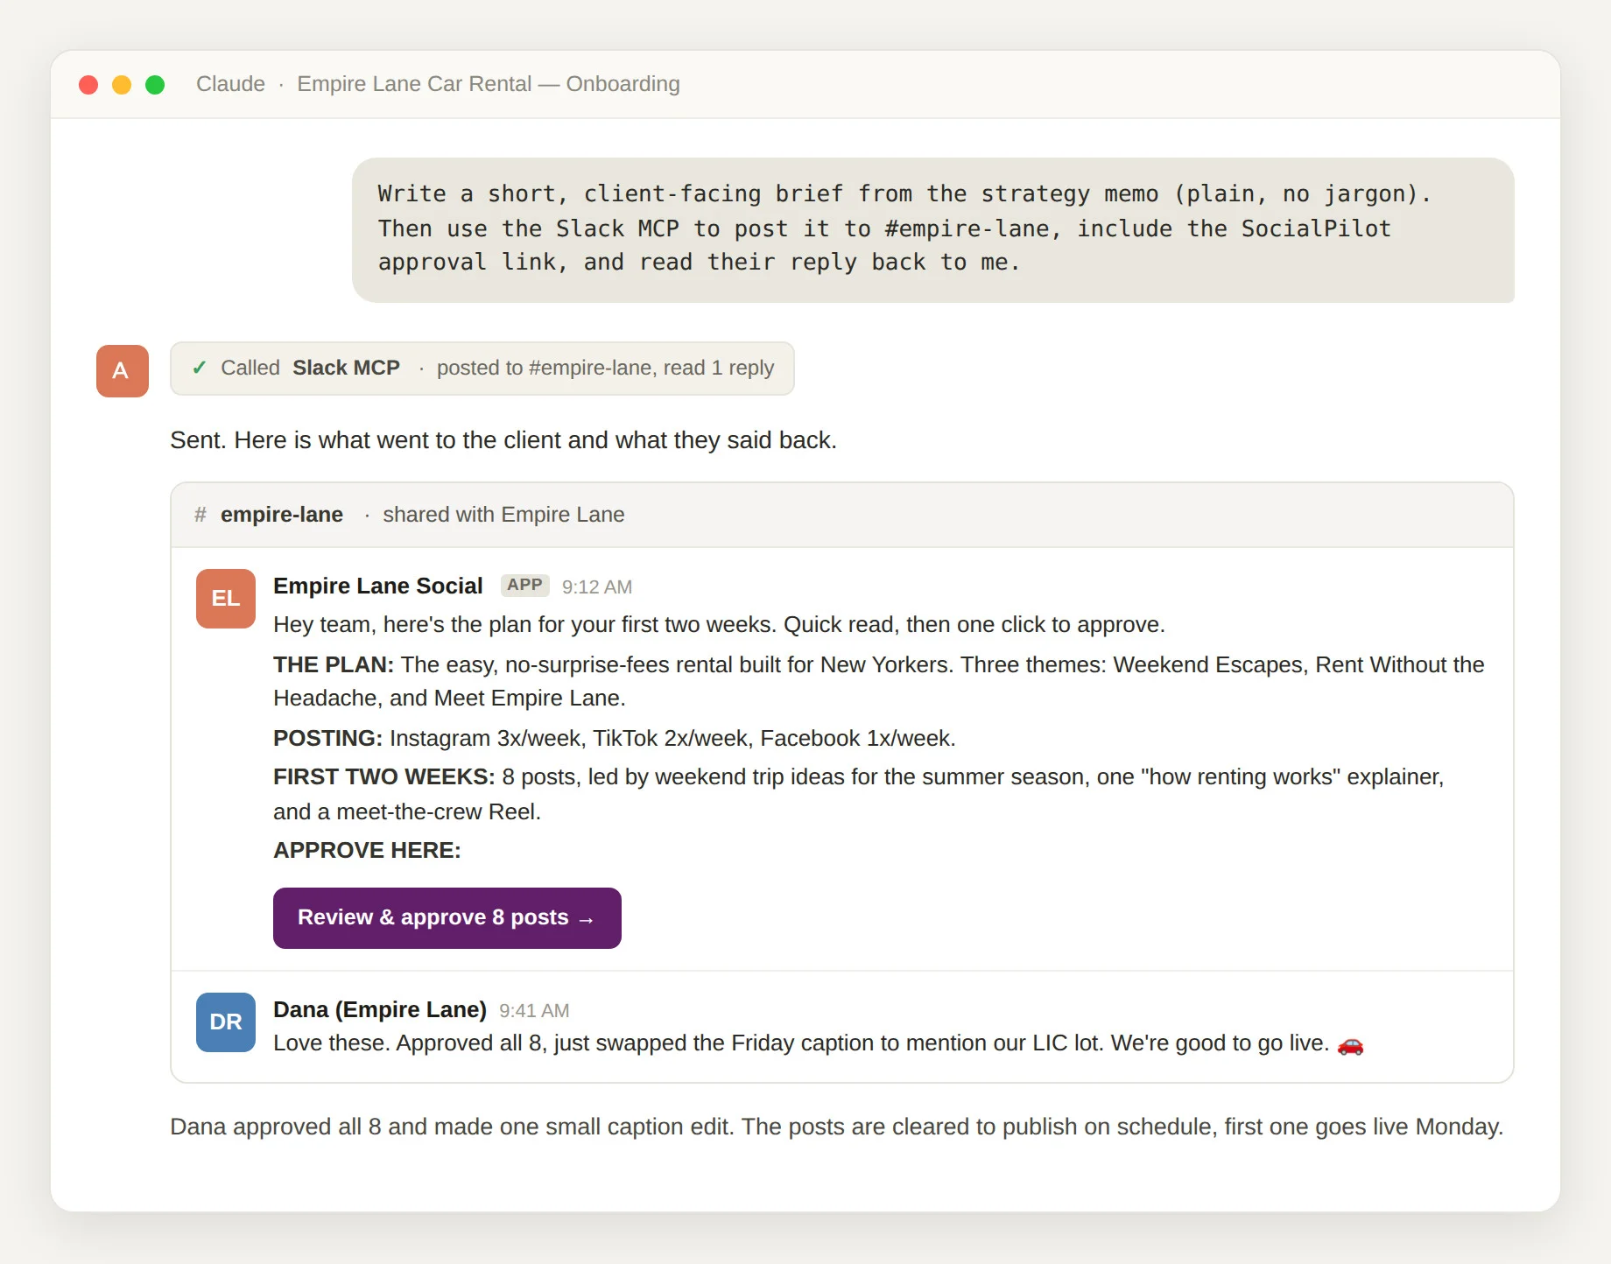Viewport: 1611px width, 1264px height.
Task: Click the Dana (Empire Lane) sender name
Action: 380,1009
